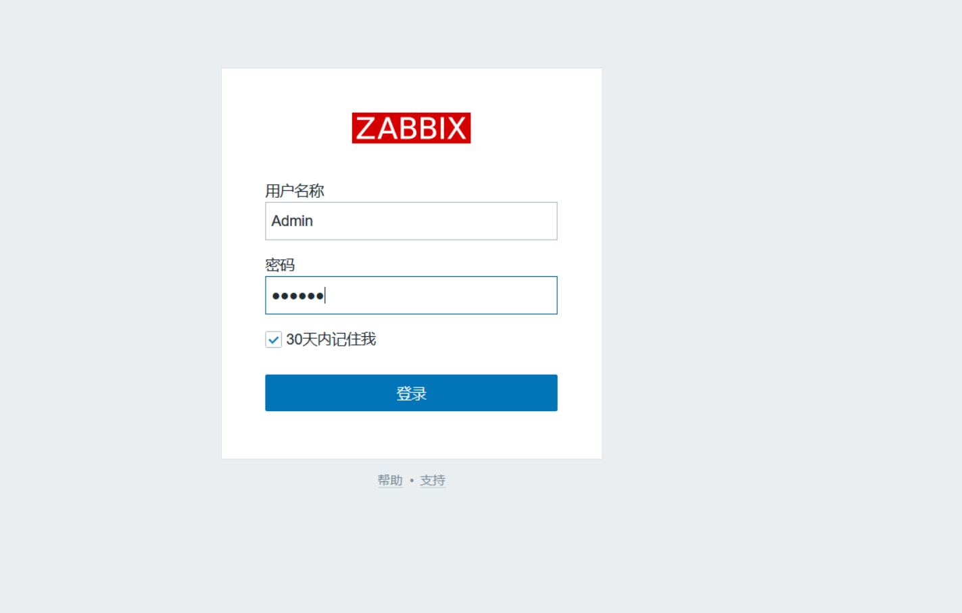This screenshot has width=962, height=613.
Task: Click the checkmark icon beside 30天内记住我
Action: tap(273, 340)
